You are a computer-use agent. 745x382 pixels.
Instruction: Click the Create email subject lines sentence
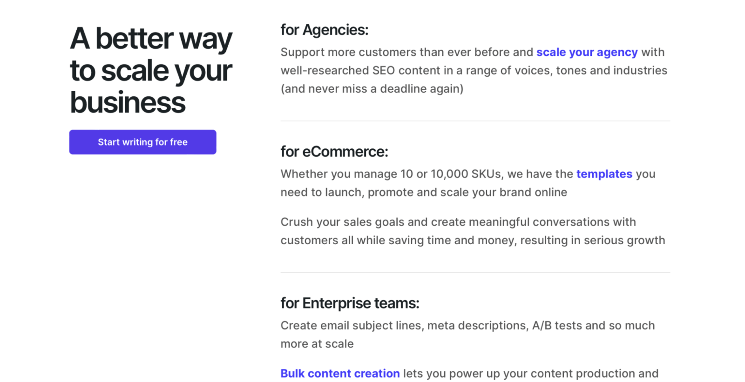(x=467, y=326)
